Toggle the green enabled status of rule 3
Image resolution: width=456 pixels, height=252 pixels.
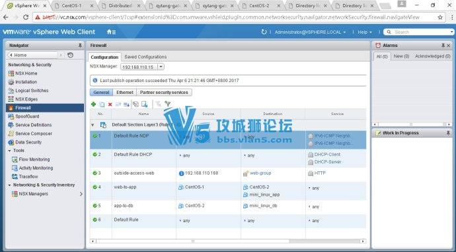click(95, 173)
